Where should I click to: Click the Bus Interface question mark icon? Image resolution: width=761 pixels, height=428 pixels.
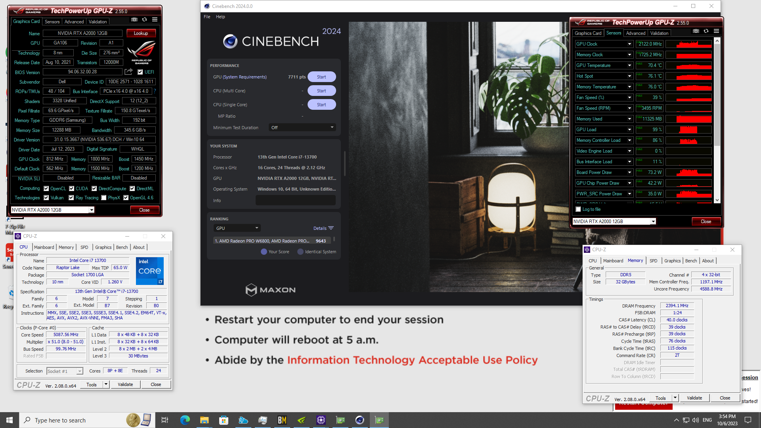(155, 91)
